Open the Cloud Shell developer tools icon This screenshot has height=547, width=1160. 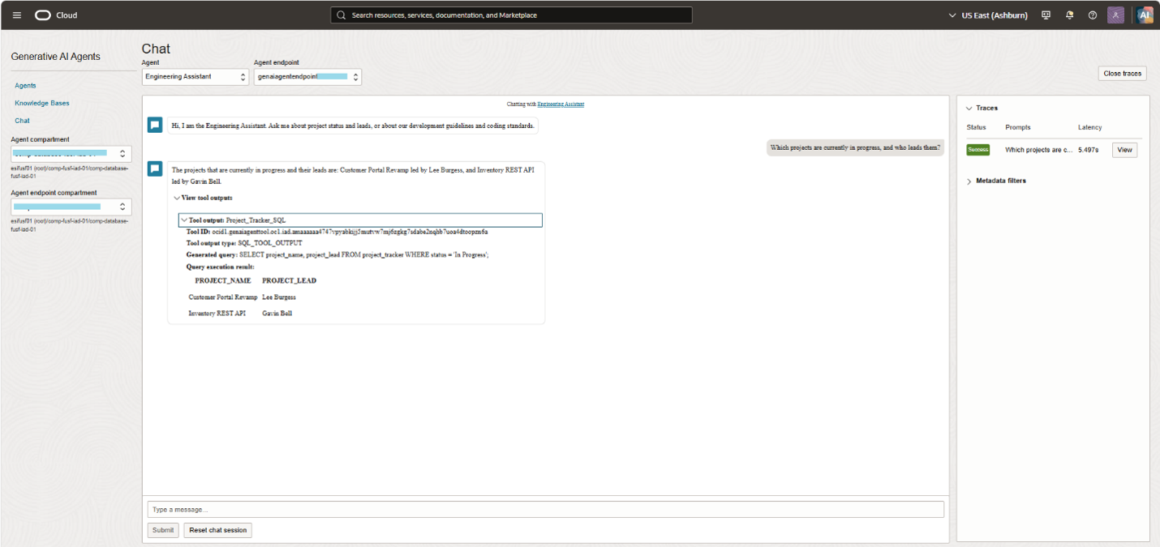tap(1046, 15)
